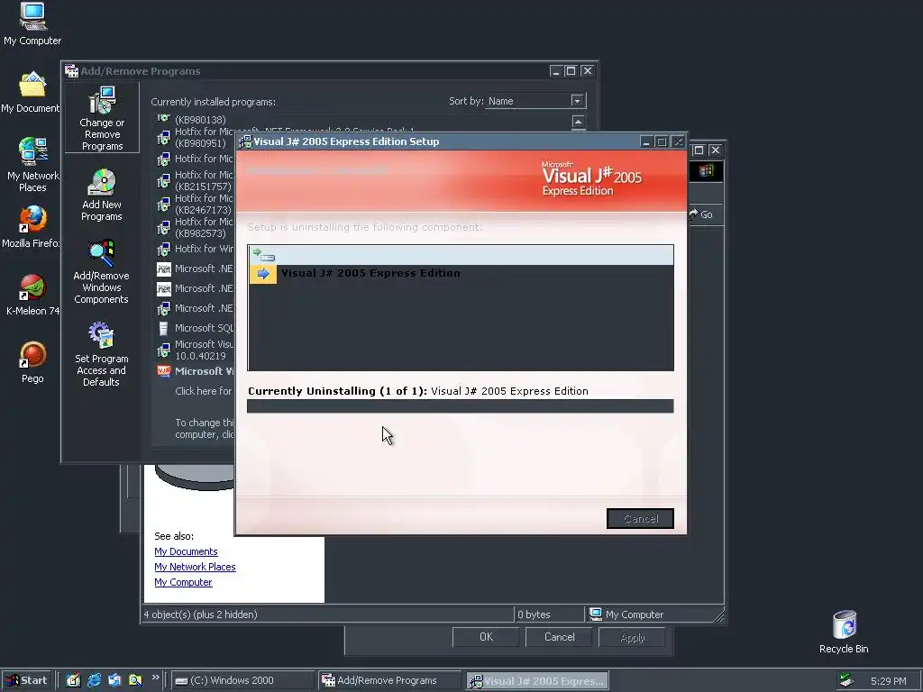Select the Hotfix KB2151757 entry

(x=195, y=180)
